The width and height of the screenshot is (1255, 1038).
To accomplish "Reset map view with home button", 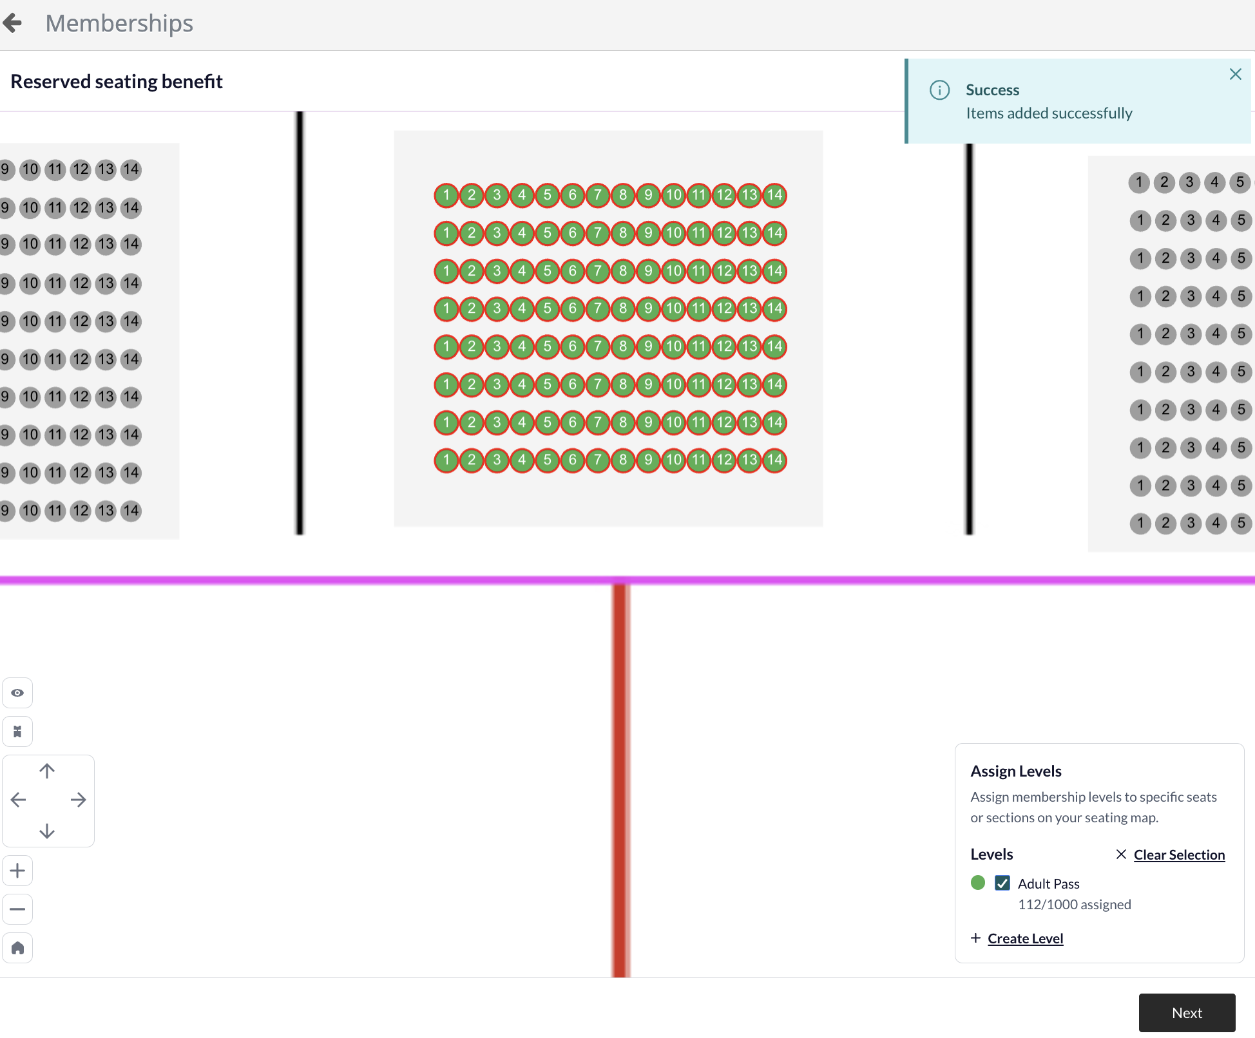I will 17,948.
